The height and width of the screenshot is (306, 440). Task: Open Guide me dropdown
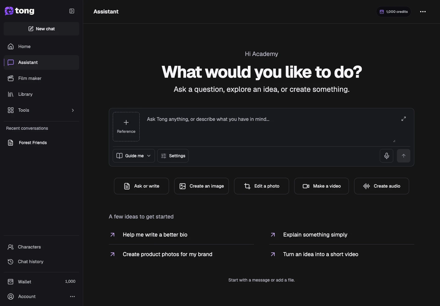tap(134, 156)
